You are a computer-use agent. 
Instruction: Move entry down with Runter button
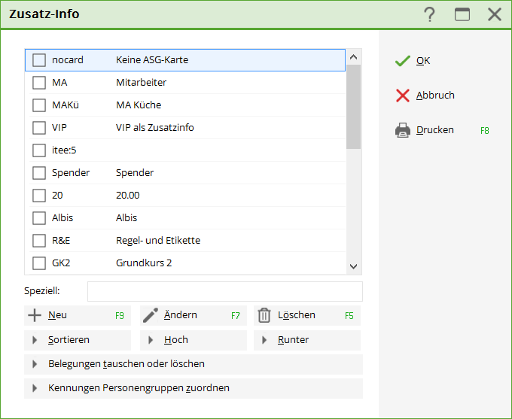tap(307, 340)
